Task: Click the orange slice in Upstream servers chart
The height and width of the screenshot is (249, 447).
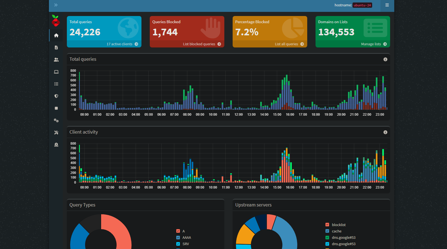Action: pos(245,235)
